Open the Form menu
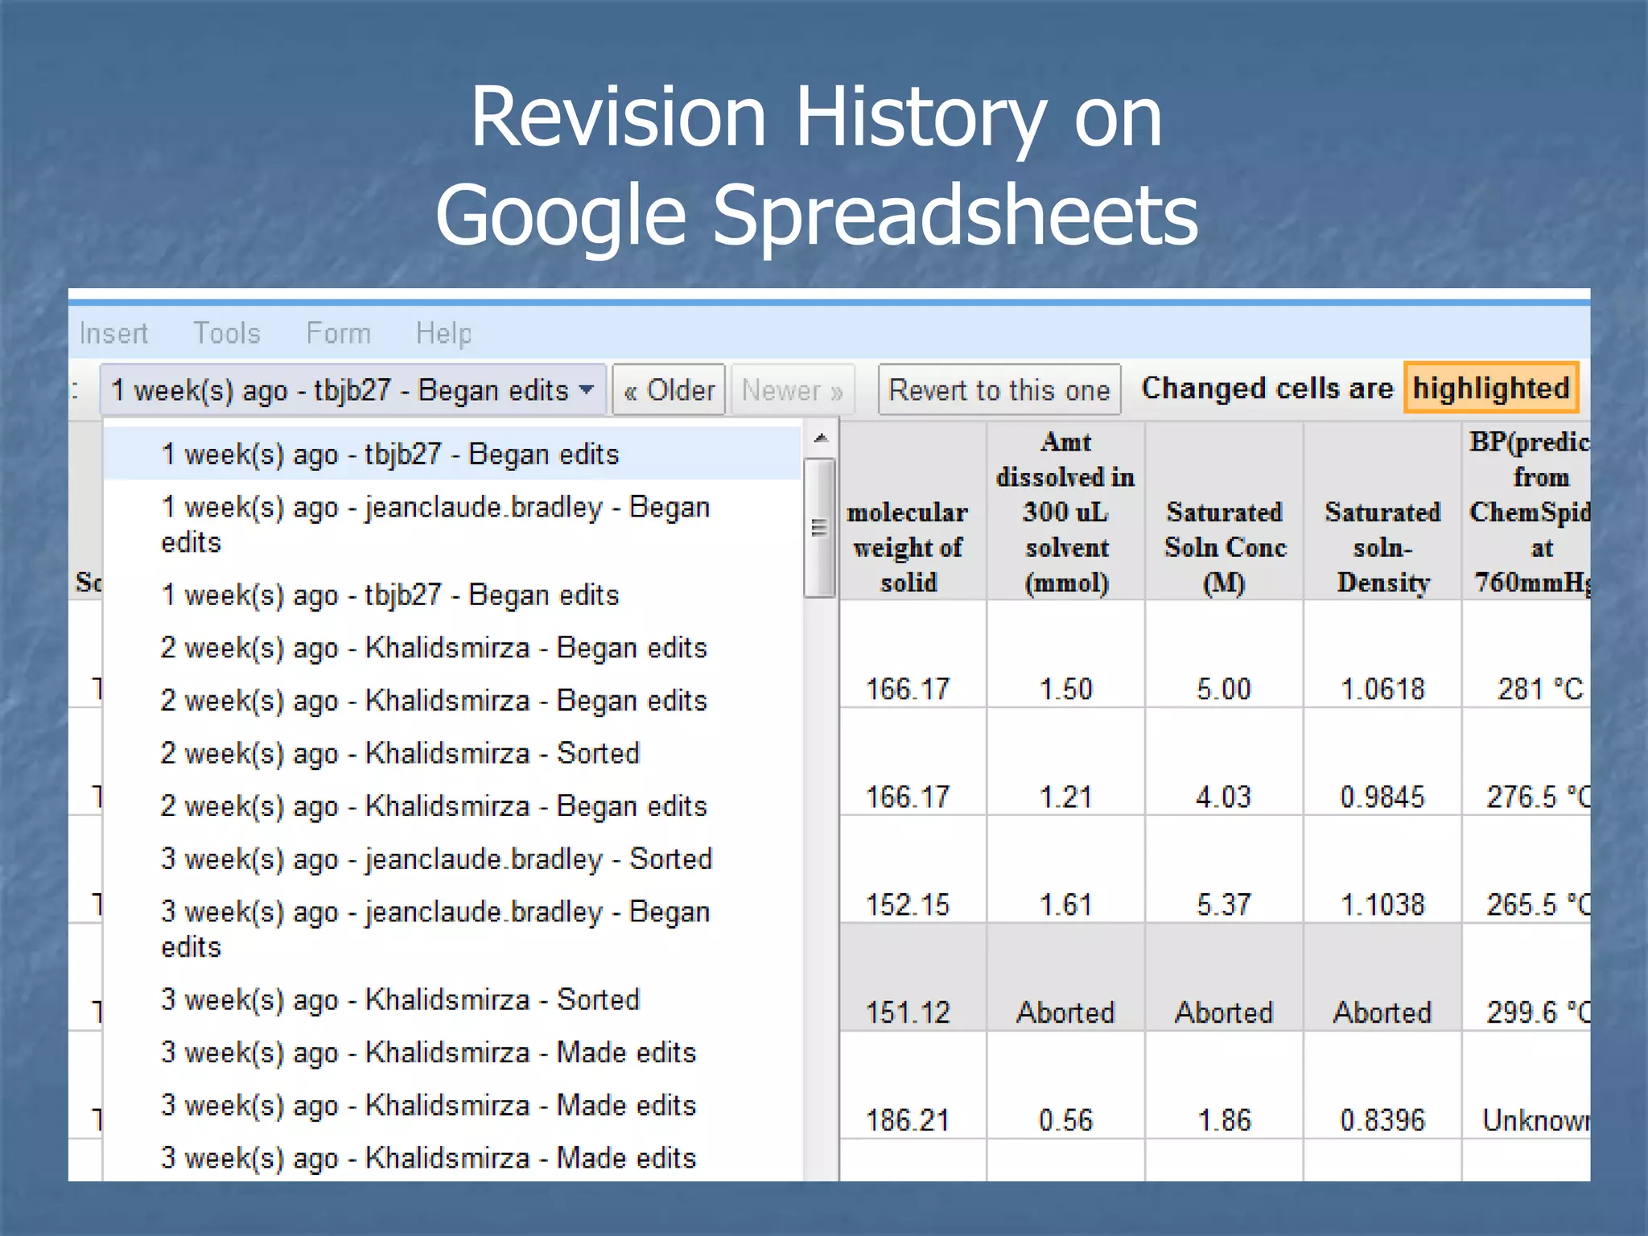The image size is (1648, 1236). point(338,333)
